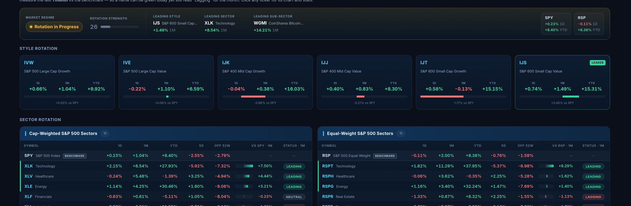Click the 11 count badge beside Cap-Weighted Sectors

coord(105,134)
